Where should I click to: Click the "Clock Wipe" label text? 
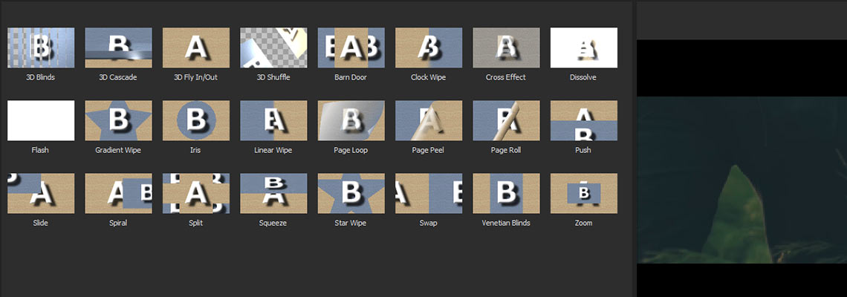coord(429,77)
